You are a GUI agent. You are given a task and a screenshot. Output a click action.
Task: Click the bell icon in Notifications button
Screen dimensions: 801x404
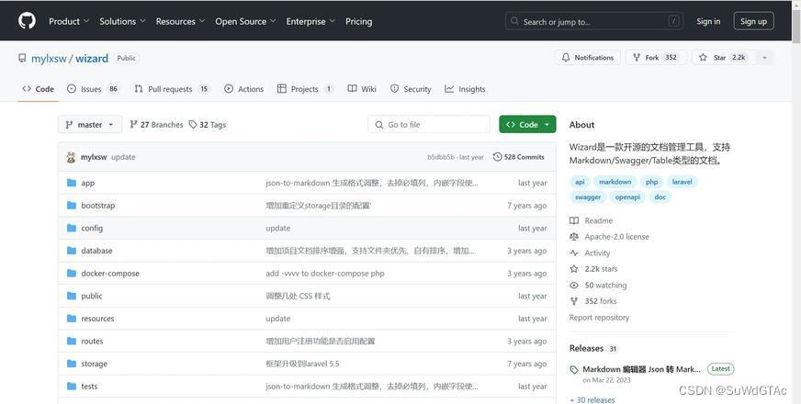pyautogui.click(x=566, y=58)
